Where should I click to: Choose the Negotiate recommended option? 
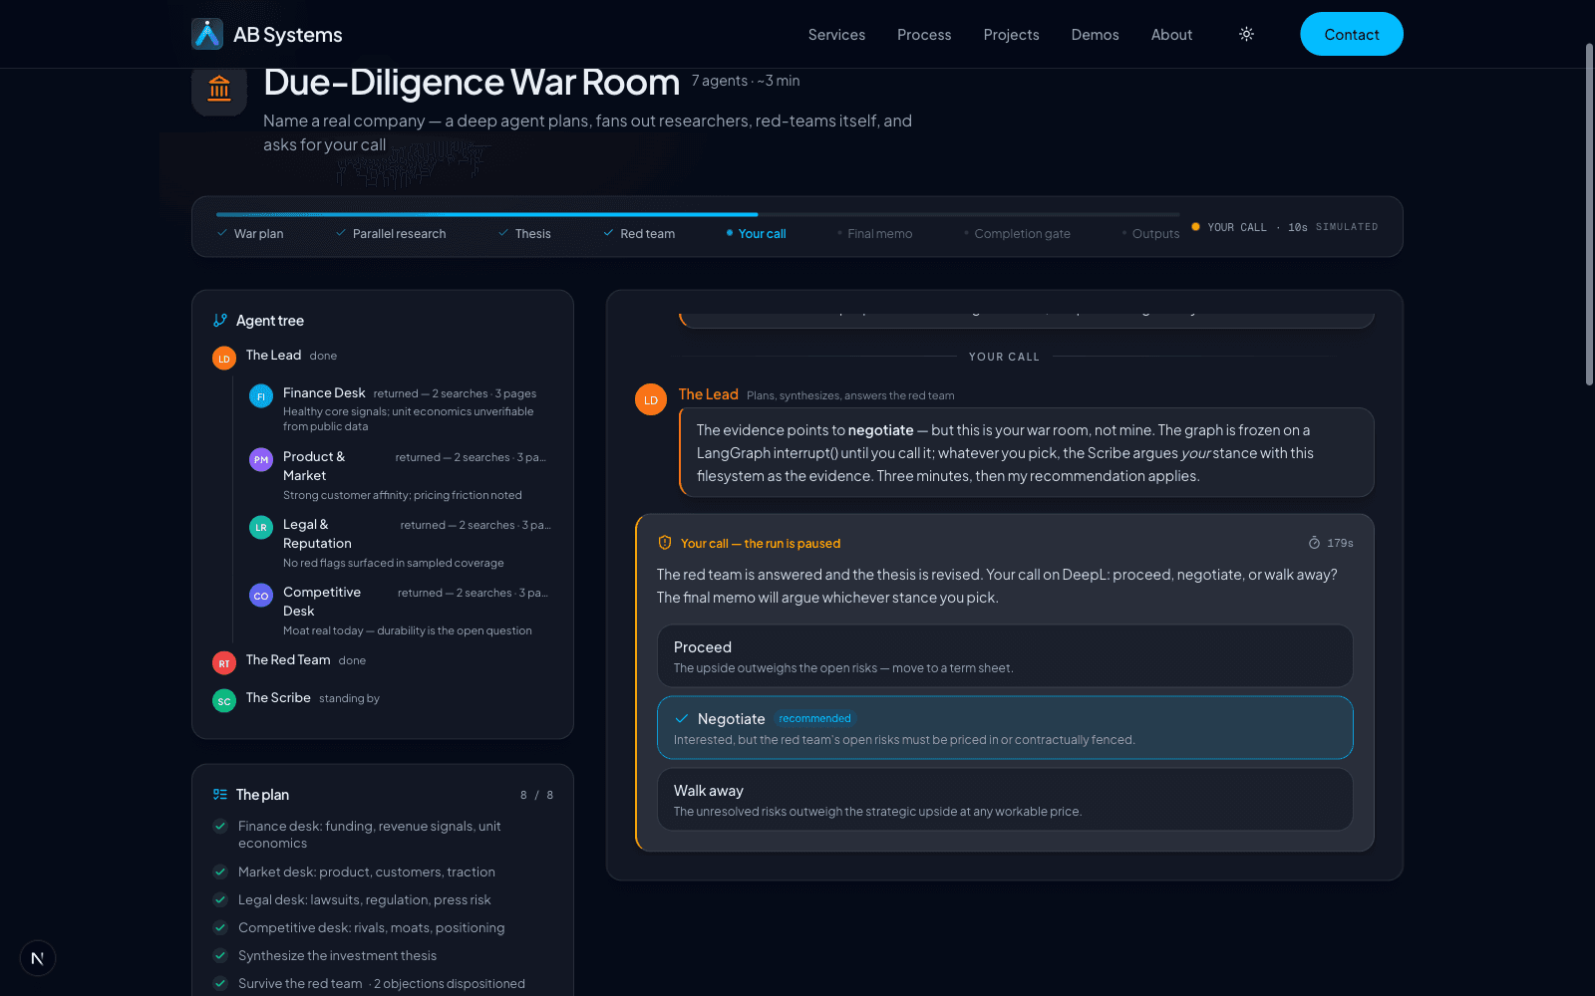[1005, 728]
